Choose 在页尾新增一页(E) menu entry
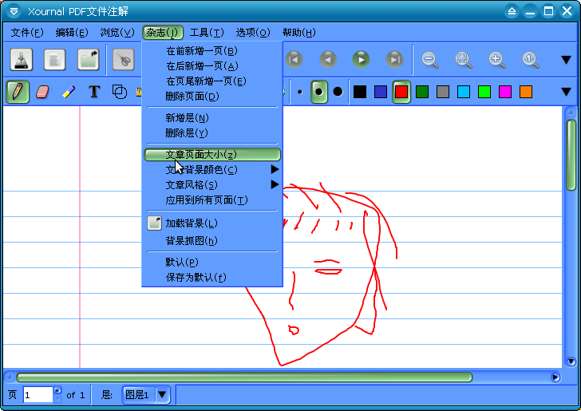 212,81
